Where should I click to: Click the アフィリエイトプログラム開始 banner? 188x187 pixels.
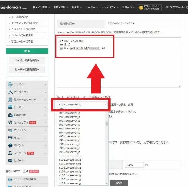tap(149, 8)
